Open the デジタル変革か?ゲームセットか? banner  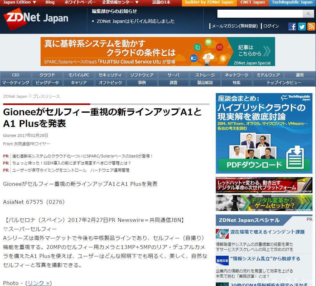click(x=264, y=203)
